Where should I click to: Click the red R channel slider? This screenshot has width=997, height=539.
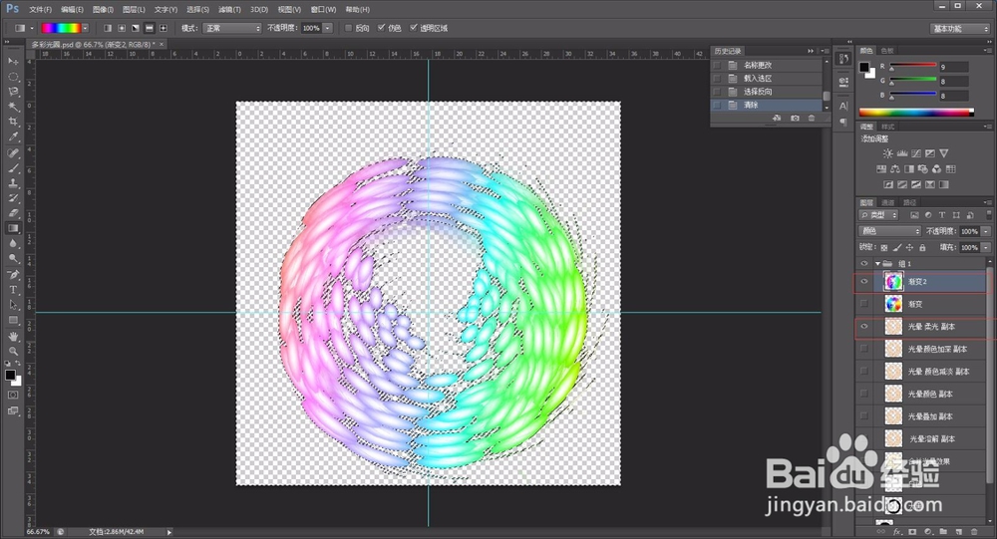point(913,66)
